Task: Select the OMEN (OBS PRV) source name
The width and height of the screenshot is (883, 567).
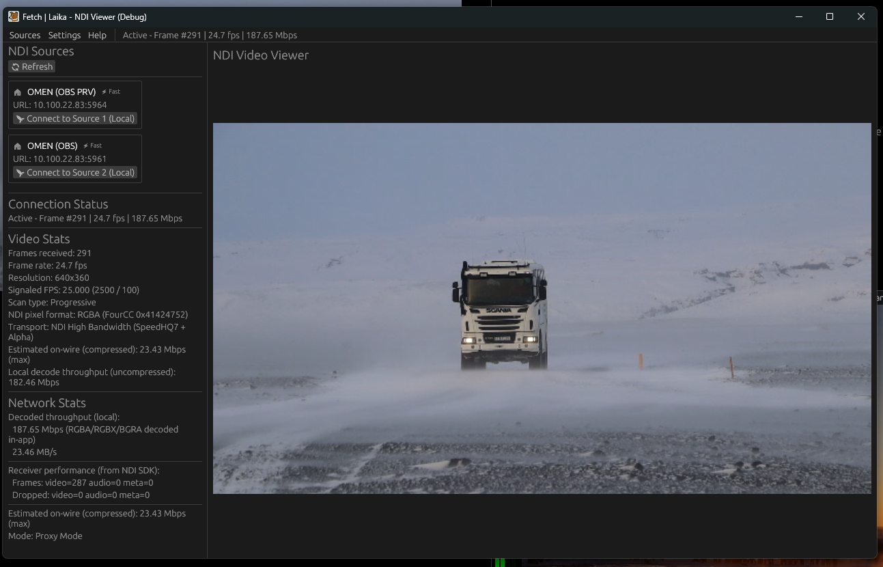Action: pyautogui.click(x=61, y=92)
